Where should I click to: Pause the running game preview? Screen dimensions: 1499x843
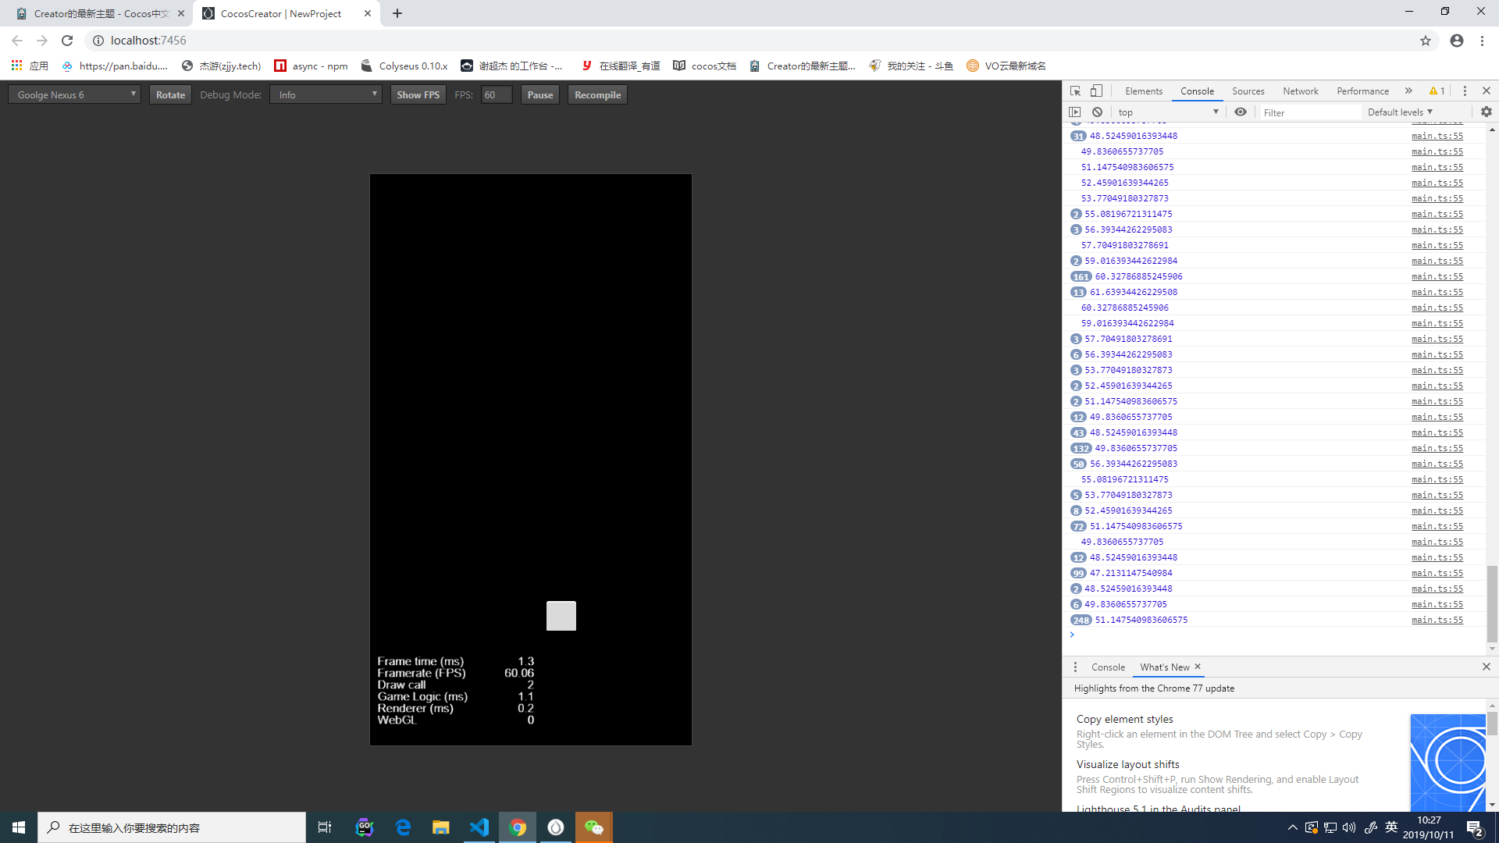pyautogui.click(x=539, y=94)
